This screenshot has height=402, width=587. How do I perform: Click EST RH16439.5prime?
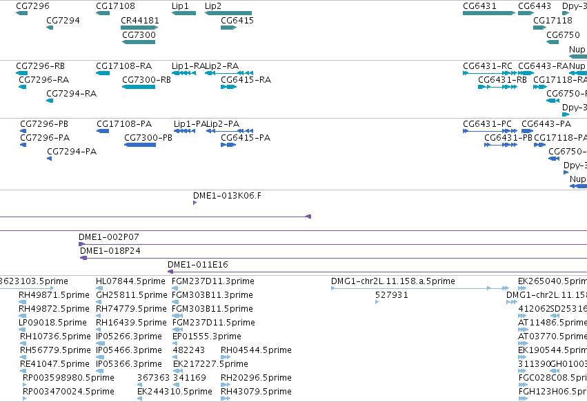(x=99, y=330)
